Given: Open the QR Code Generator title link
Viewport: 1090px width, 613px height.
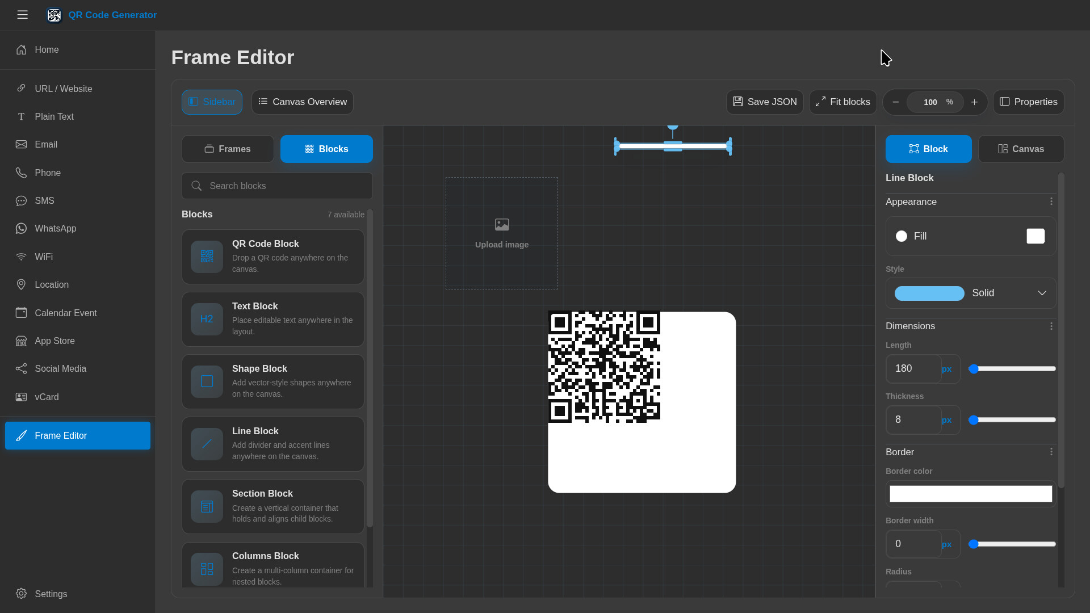Looking at the screenshot, I should 112,15.
